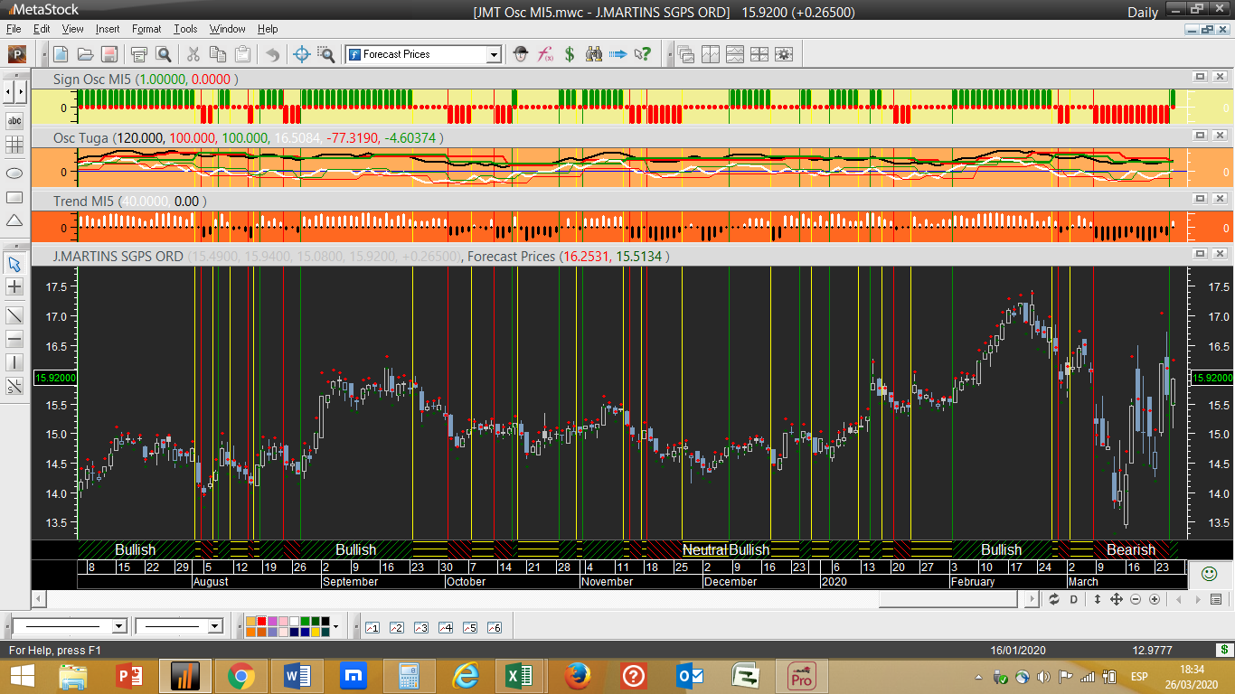Toggle the pointer selection tool in sidebar
This screenshot has height=694, width=1235.
pyautogui.click(x=14, y=264)
